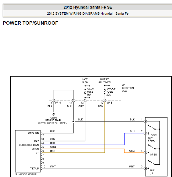This screenshot has width=172, height=177.
Task: Click the 'I/P-B' connector label
Action: click(110, 103)
